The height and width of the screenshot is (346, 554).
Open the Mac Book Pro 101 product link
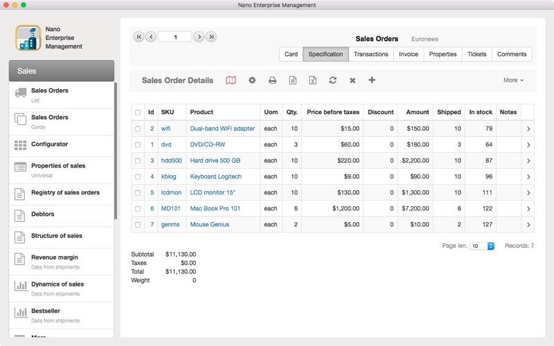click(215, 208)
